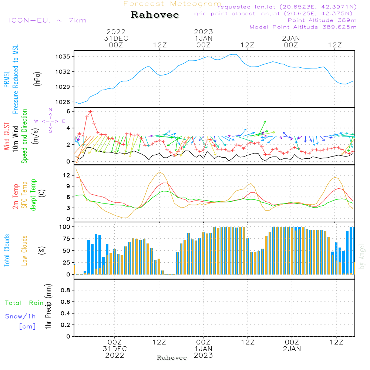The width and height of the screenshot is (370, 370).
Task: Click the '[cm]' snow unit label
Action: click(27, 327)
